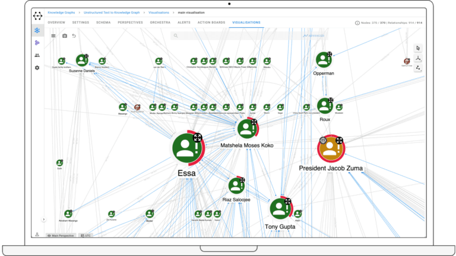The image size is (456, 256).
Task: Open the graph layout tool
Action: [x=417, y=58]
